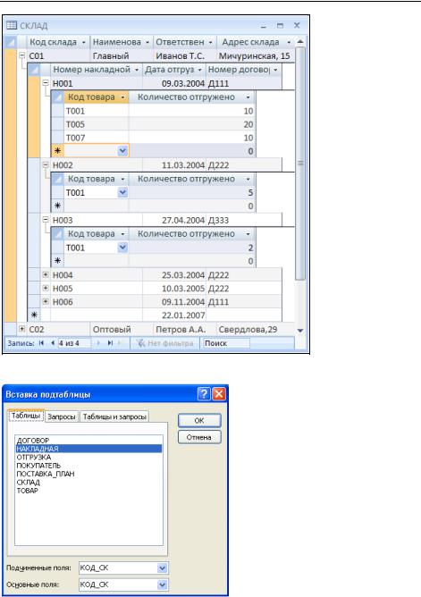Viewport: 421px width, 597px height.
Task: Select all via the СКЛАД datasheet corner box
Action: (10, 42)
